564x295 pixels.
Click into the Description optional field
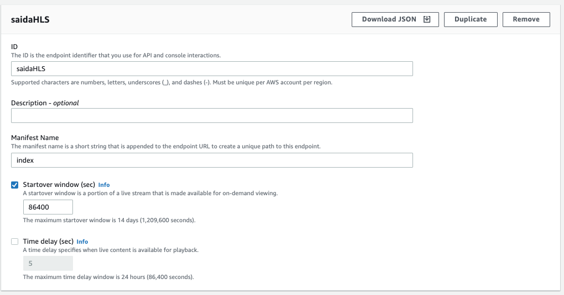click(212, 116)
